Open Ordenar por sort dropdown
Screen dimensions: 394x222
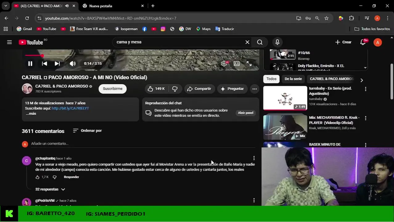[87, 131]
